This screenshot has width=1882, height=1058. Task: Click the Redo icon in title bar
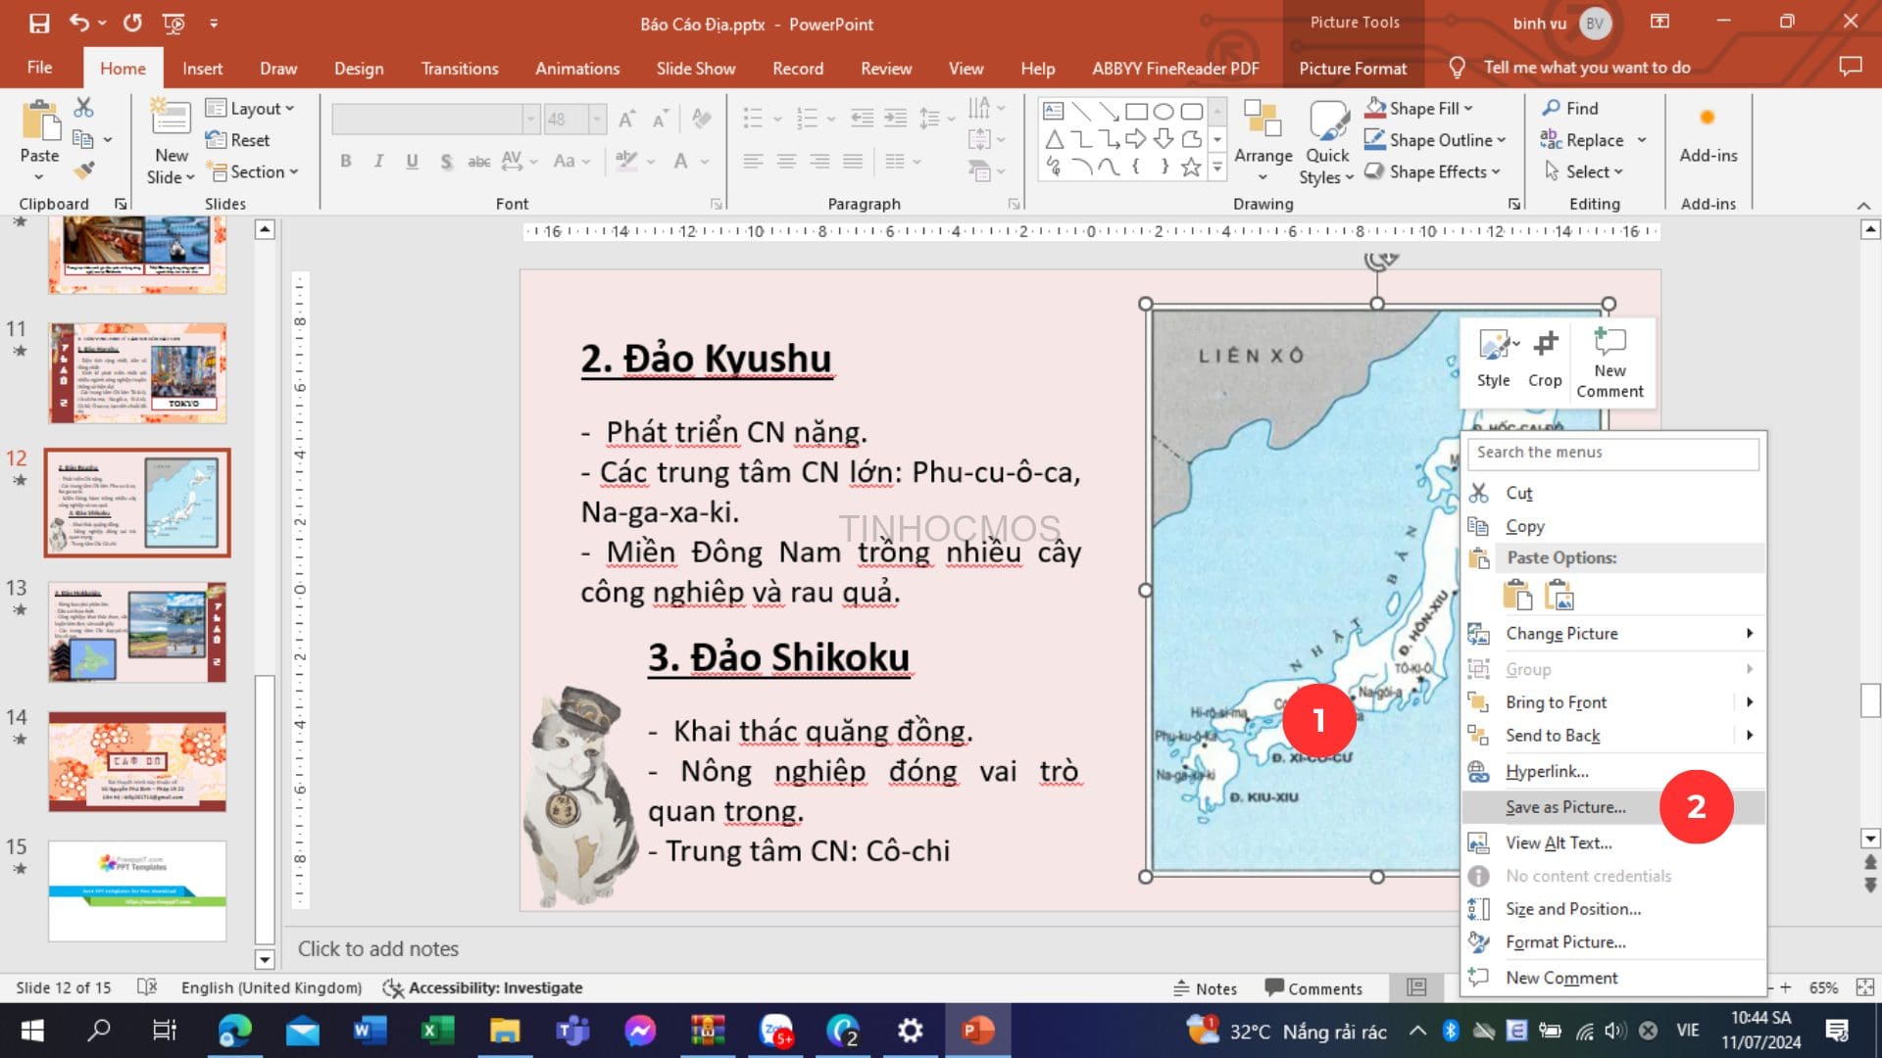132,23
